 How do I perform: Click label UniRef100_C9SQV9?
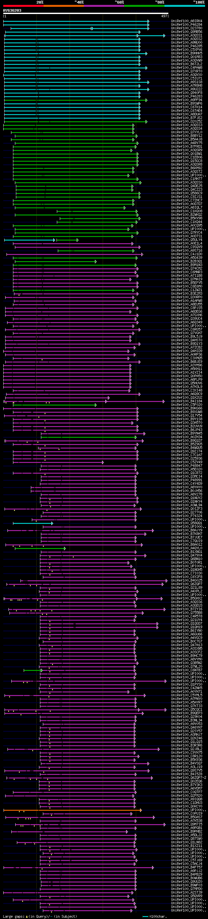pyautogui.click(x=187, y=247)
